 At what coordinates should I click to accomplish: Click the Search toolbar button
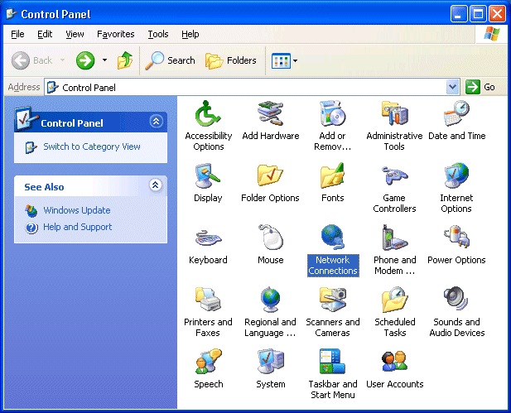click(170, 60)
